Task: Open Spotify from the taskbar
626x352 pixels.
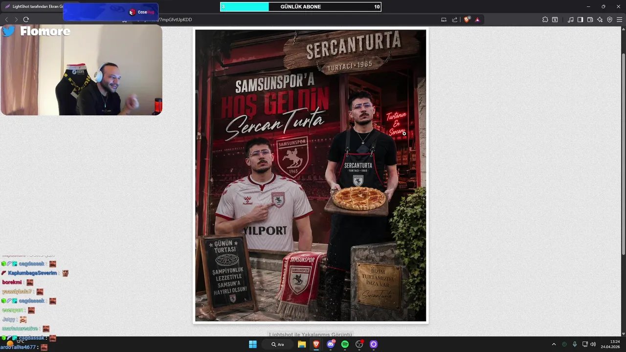Action: [345, 344]
